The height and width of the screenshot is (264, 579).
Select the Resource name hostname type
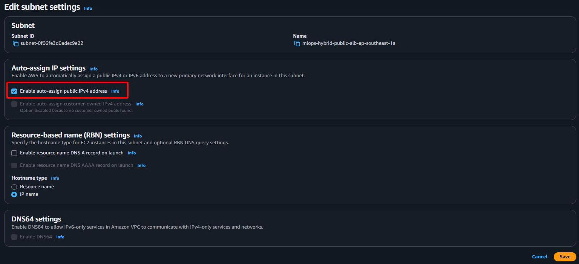14,187
